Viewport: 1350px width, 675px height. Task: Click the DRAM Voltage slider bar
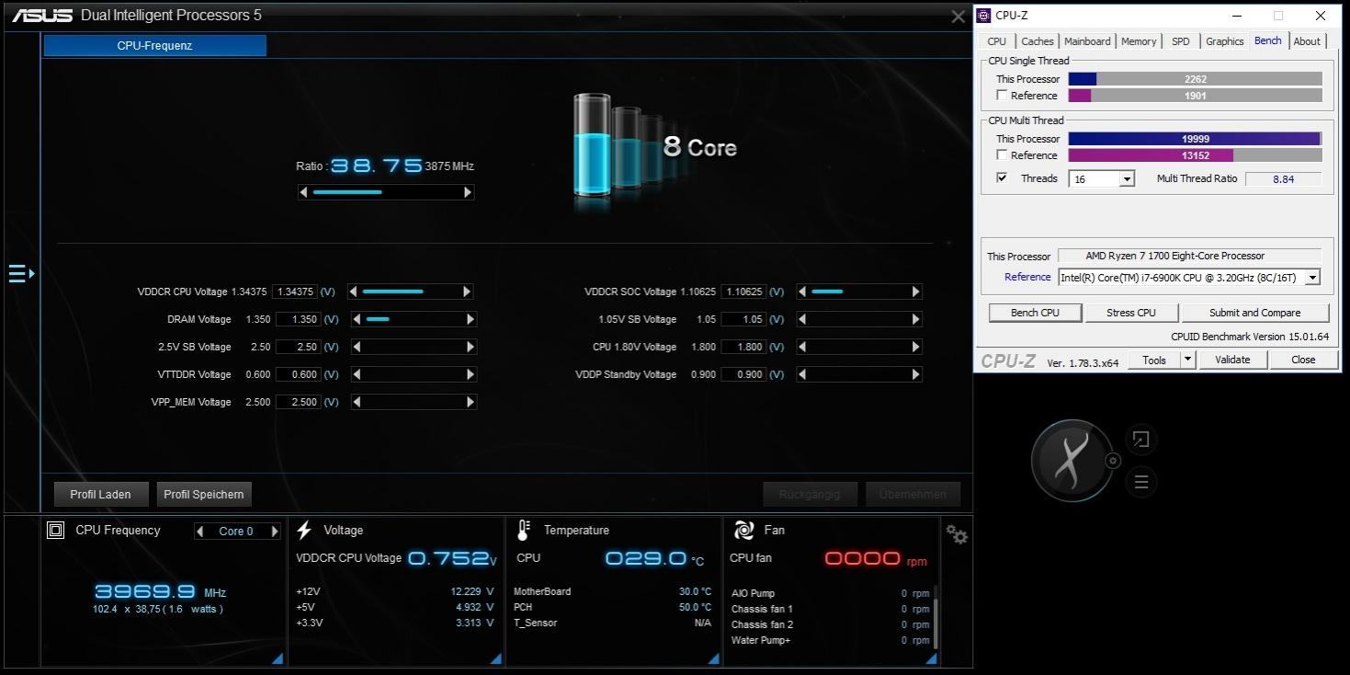click(x=414, y=319)
